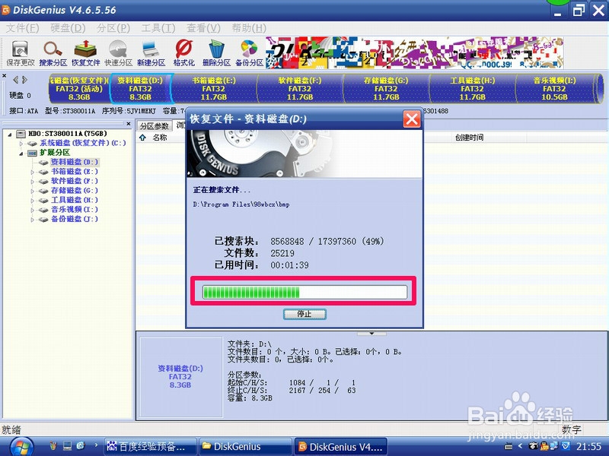The image size is (609, 456).
Task: Switch to 百度经验预备 taskbar window
Action: coord(151,447)
